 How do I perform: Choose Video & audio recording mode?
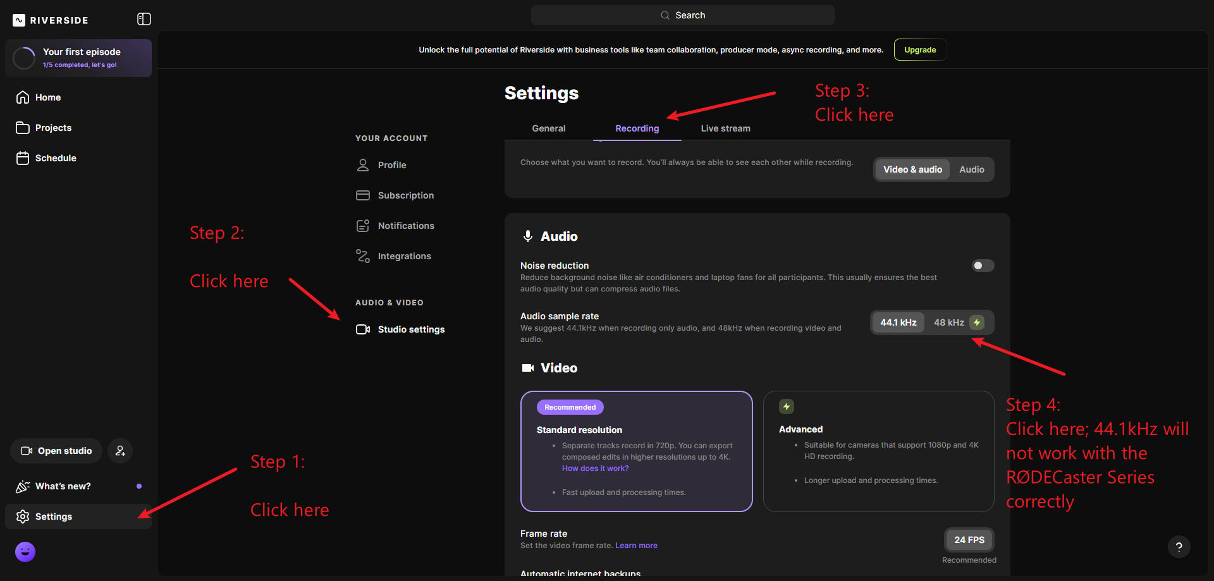(912, 169)
